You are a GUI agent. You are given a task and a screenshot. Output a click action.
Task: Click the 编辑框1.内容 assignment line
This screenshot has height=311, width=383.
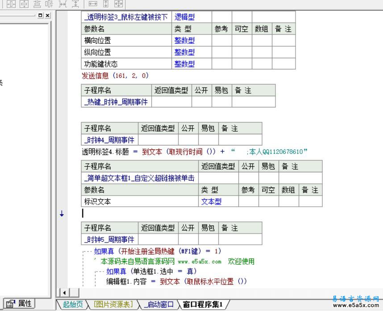pyautogui.click(x=176, y=281)
